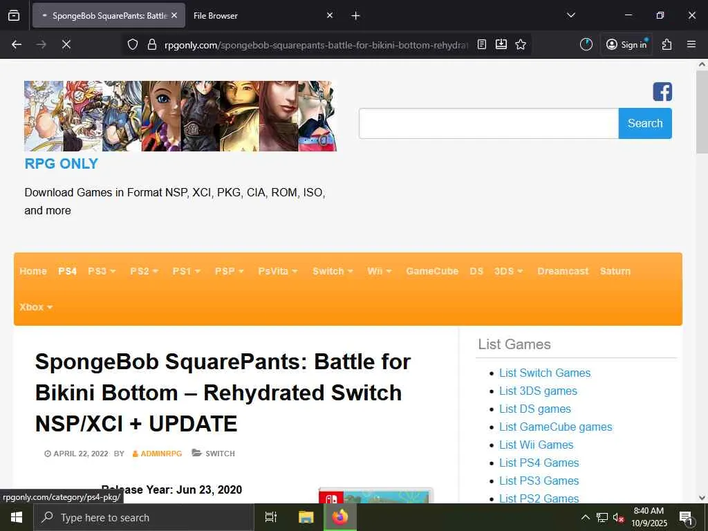Go back to the previous page
Viewport: 708px width, 531px height.
(x=17, y=44)
